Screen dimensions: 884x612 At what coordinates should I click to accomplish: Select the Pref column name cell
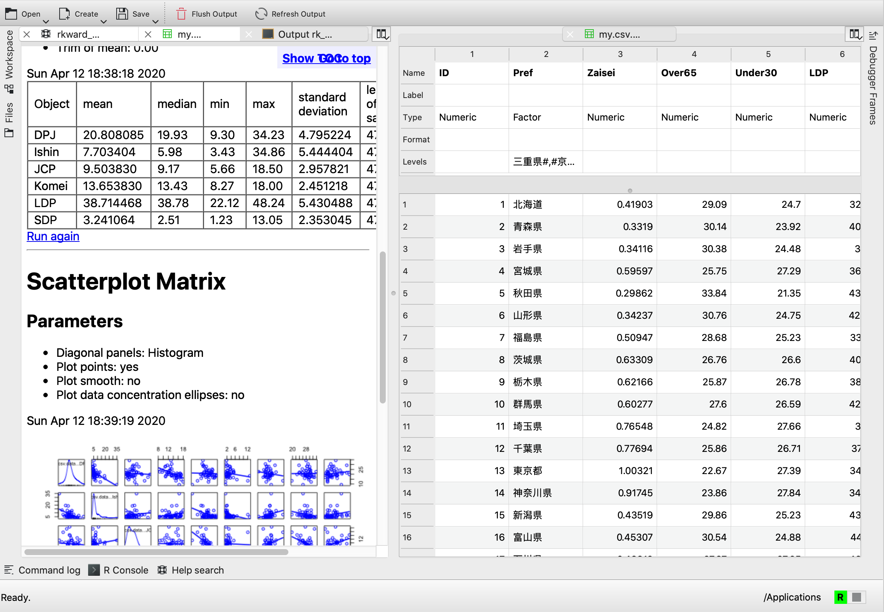(546, 73)
